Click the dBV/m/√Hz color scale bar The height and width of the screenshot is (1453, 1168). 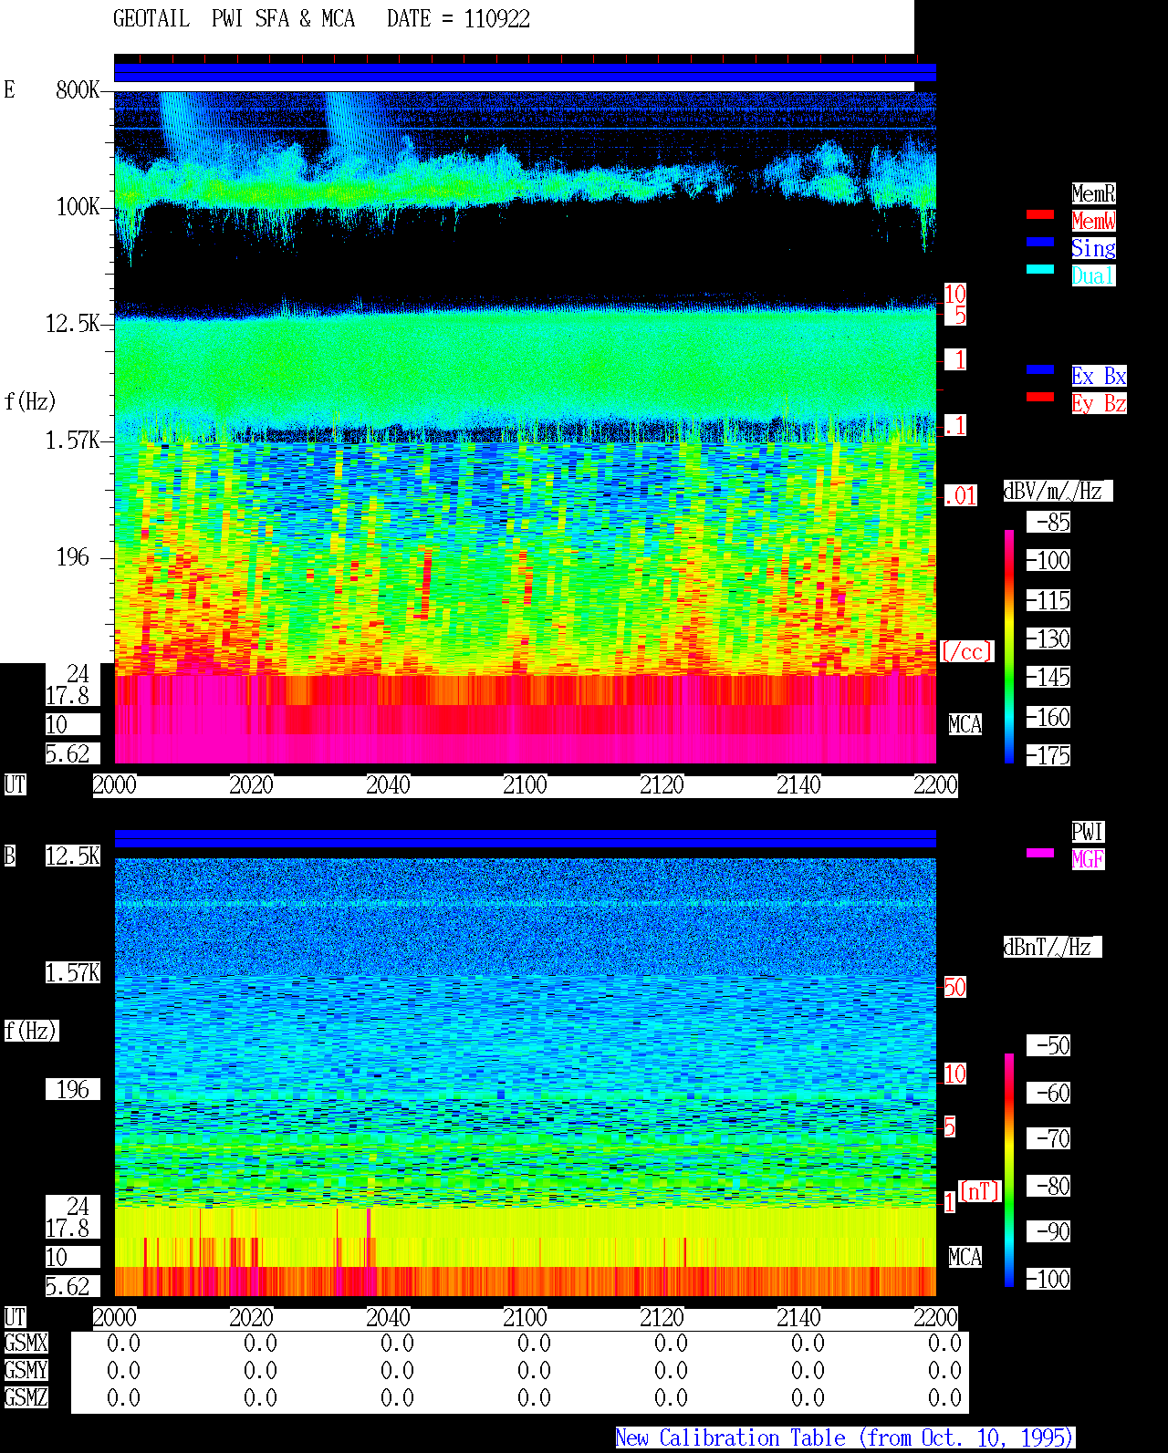[1009, 646]
